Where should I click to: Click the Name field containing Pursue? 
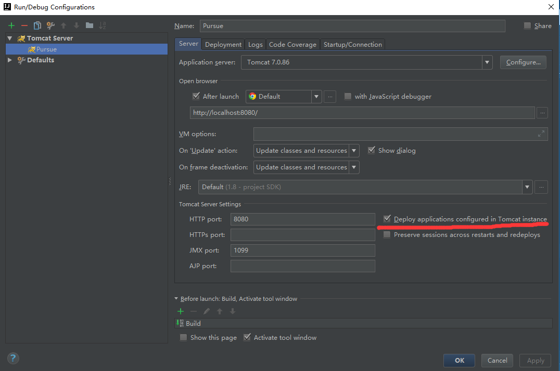(x=352, y=25)
